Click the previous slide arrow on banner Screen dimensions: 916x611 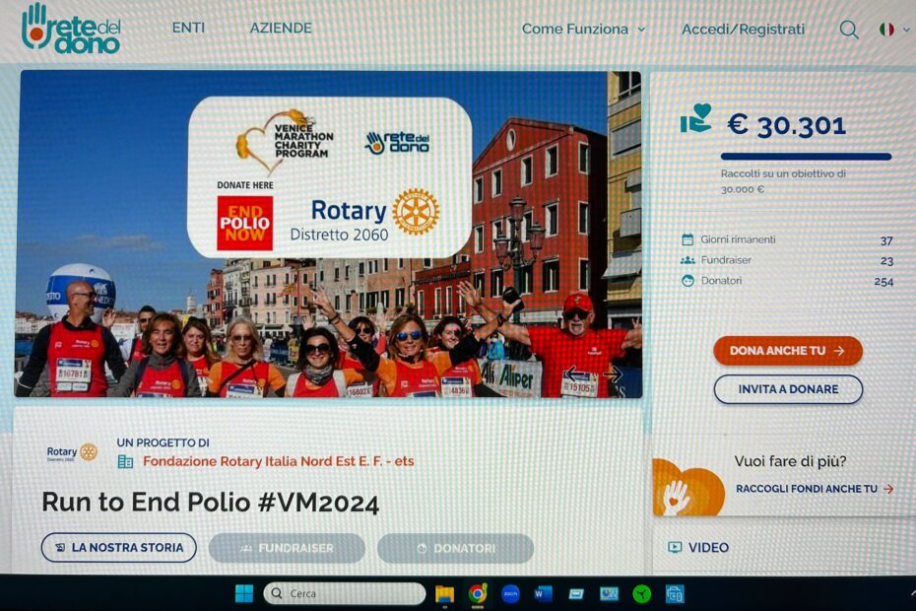pos(571,374)
